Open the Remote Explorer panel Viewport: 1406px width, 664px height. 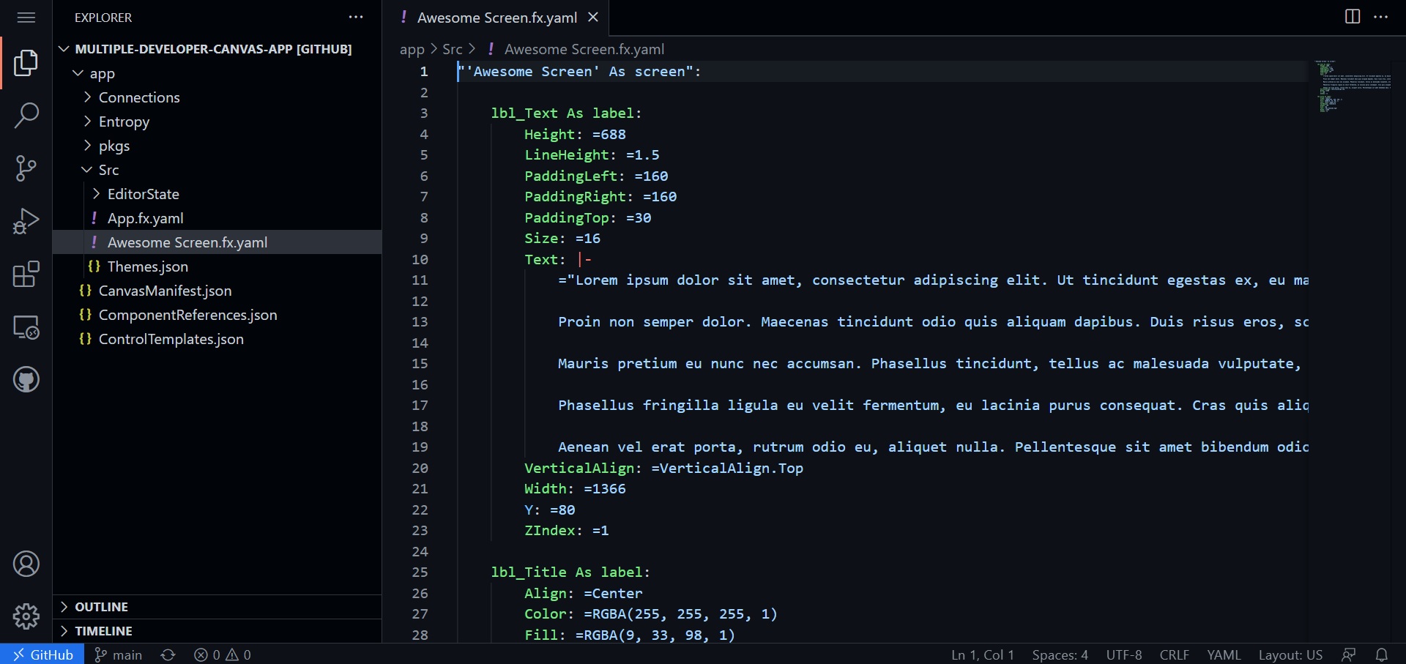point(26,327)
